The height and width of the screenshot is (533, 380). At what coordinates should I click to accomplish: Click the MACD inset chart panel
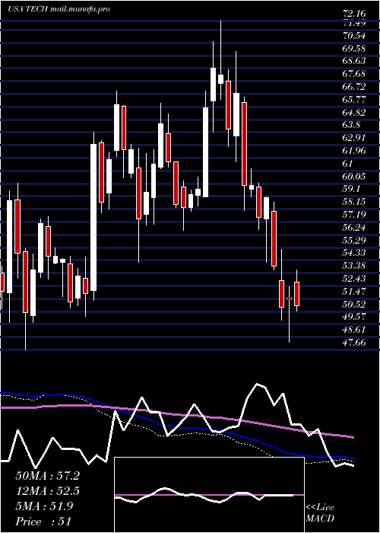209,495
